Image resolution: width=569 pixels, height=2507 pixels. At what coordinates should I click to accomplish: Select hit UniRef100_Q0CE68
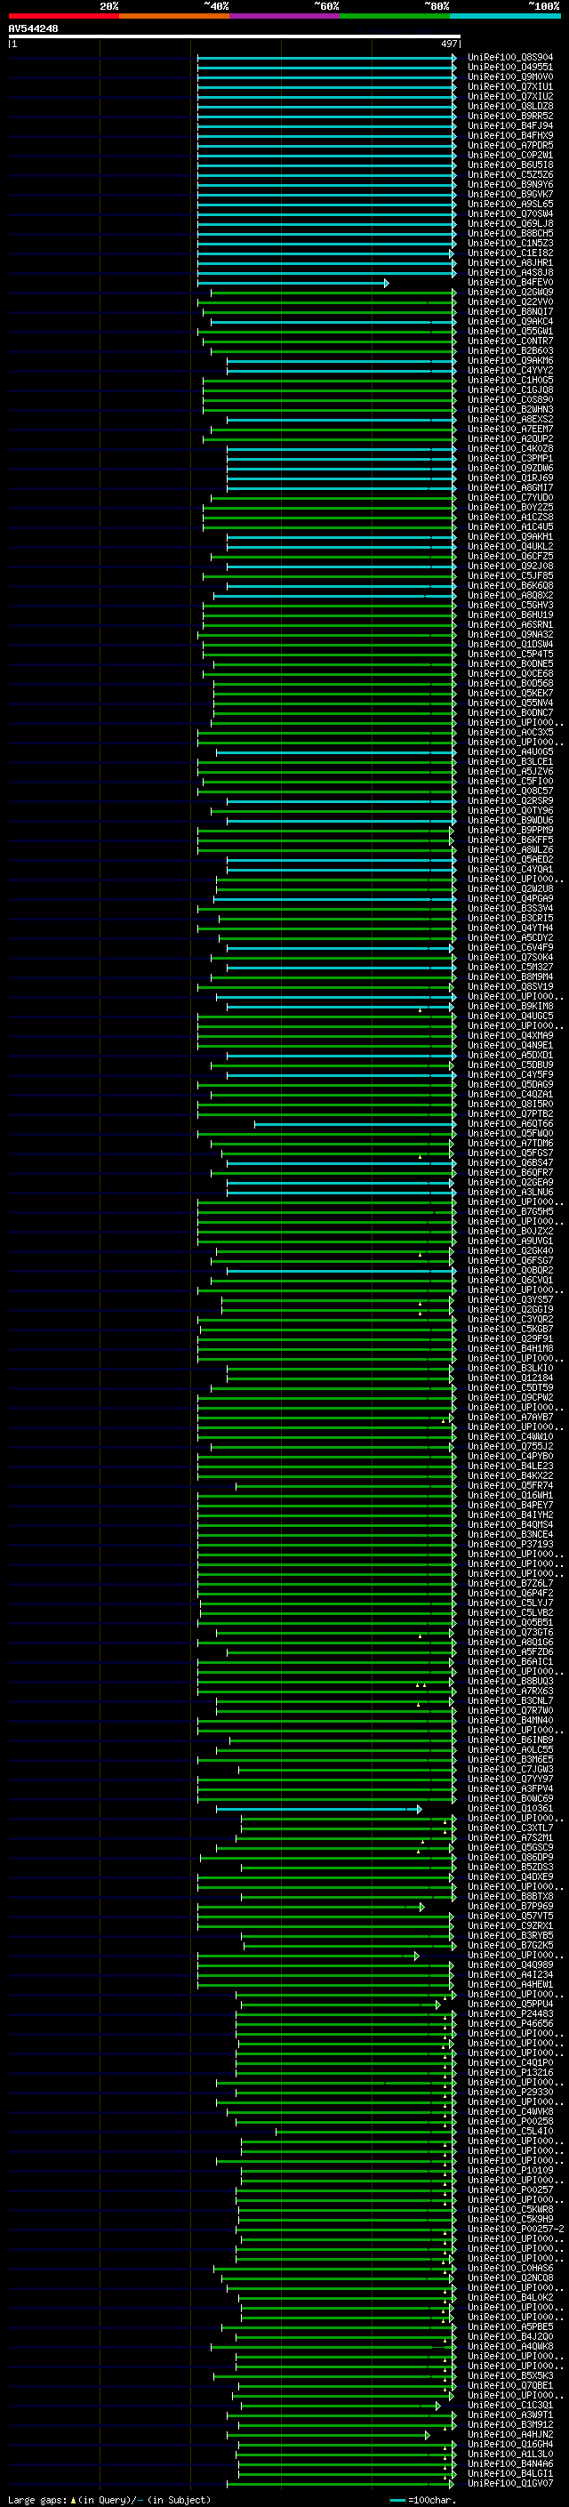coord(510,673)
